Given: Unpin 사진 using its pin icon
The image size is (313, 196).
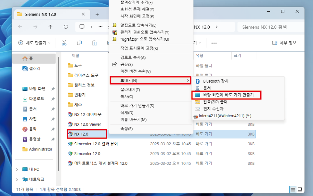Looking at the screenshot, I should click(x=53, y=119).
